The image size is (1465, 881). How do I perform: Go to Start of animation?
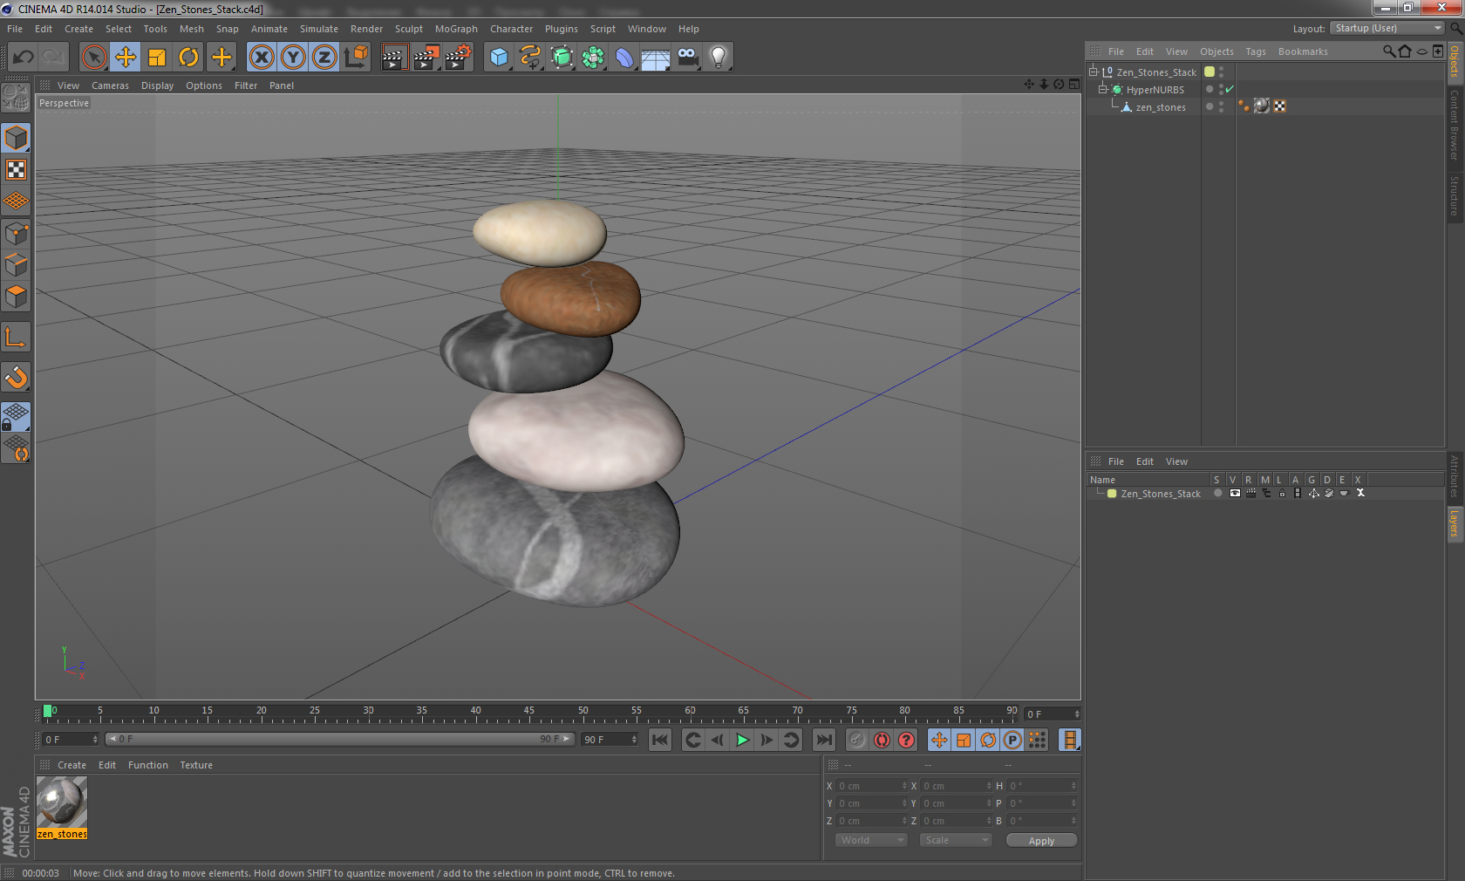click(660, 740)
